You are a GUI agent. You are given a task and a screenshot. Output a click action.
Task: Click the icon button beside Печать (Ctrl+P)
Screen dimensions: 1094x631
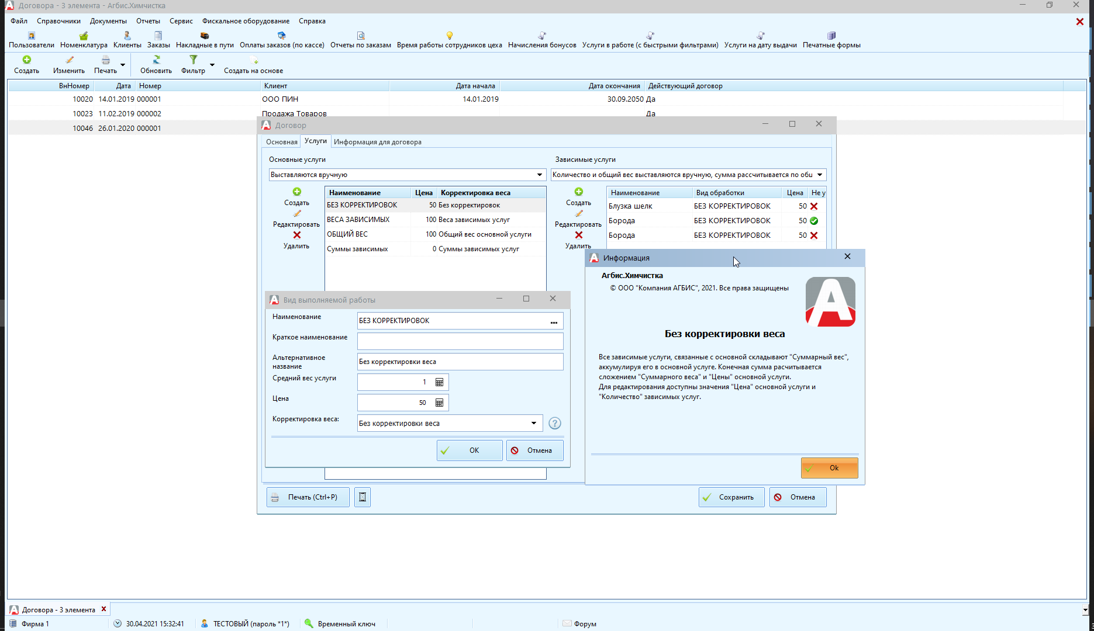click(x=363, y=497)
